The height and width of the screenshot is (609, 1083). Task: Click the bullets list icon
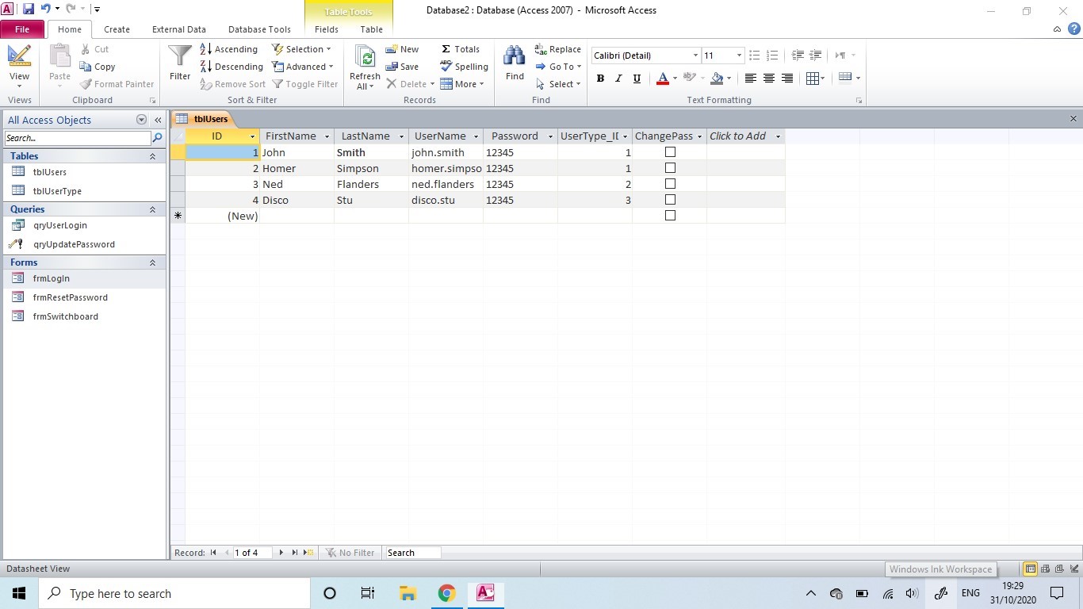tap(755, 55)
